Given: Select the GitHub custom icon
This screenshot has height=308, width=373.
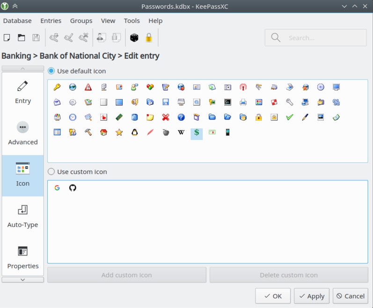Looking at the screenshot, I should click(73, 188).
